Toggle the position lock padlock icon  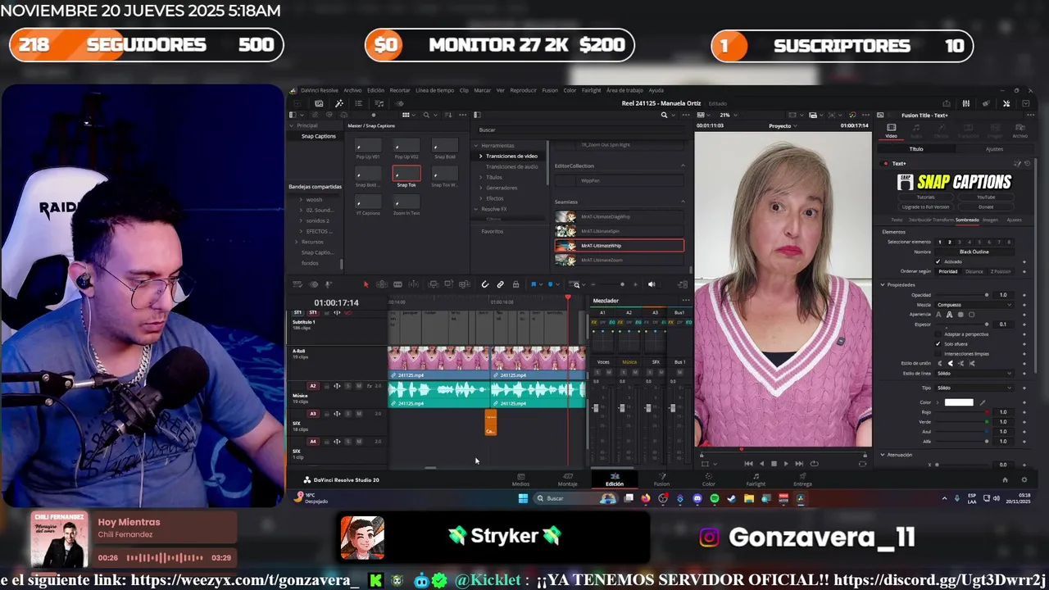click(515, 284)
